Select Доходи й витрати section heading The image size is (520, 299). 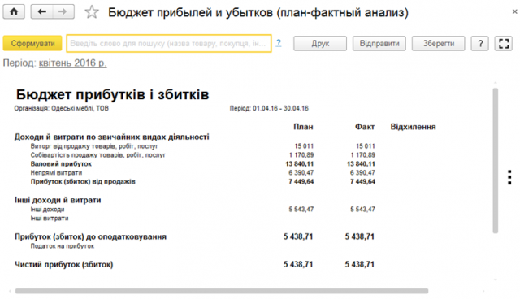[x=112, y=136]
